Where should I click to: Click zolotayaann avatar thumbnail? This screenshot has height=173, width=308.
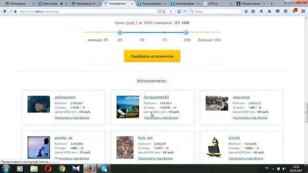point(38,104)
